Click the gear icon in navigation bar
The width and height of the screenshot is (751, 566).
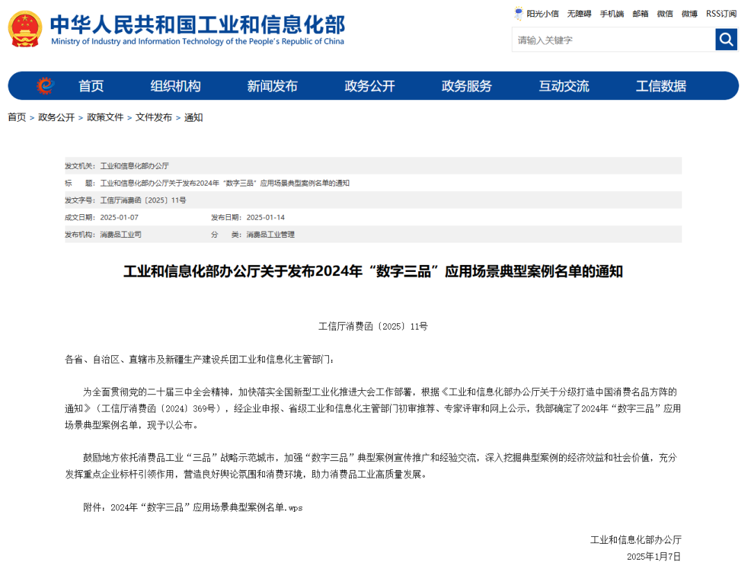click(45, 86)
